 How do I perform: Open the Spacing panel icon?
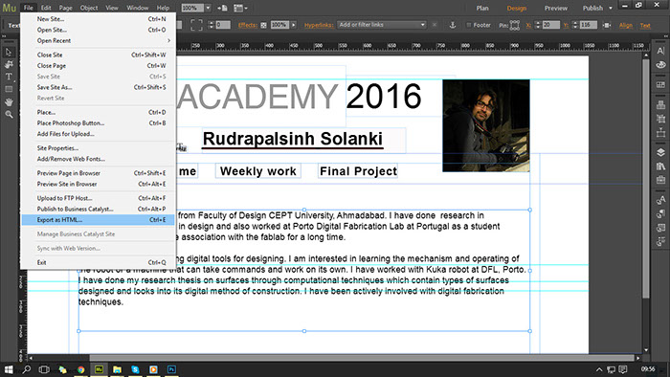pos(660,133)
